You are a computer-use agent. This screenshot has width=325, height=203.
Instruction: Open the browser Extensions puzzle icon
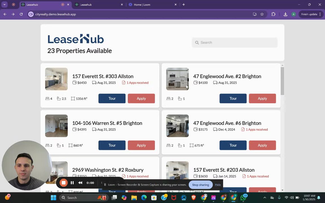273,14
